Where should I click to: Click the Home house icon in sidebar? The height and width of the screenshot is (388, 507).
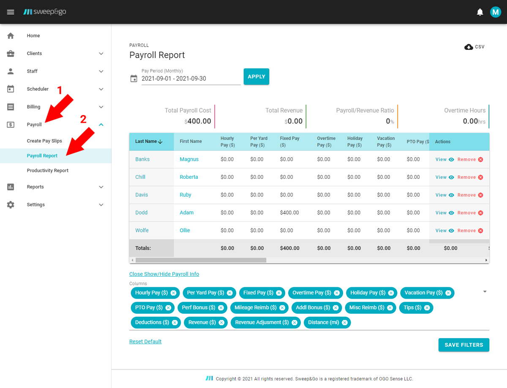11,36
